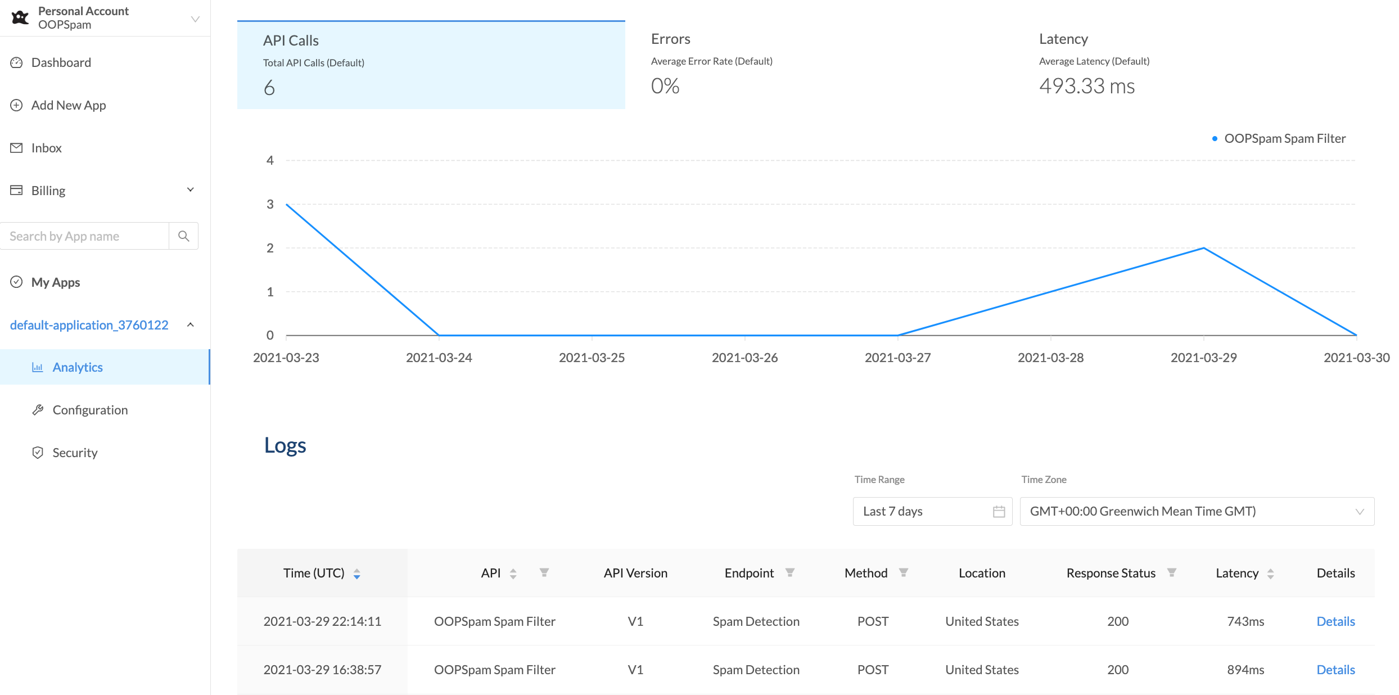Click the chart point on 2021-03-29
This screenshot has width=1399, height=695.
(x=1203, y=248)
